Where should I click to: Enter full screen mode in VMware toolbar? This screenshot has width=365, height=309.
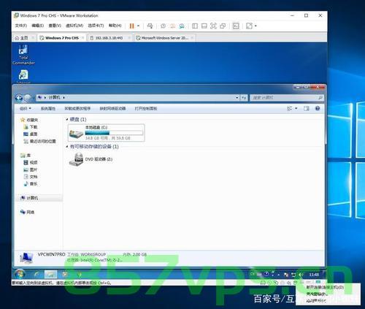(213, 26)
